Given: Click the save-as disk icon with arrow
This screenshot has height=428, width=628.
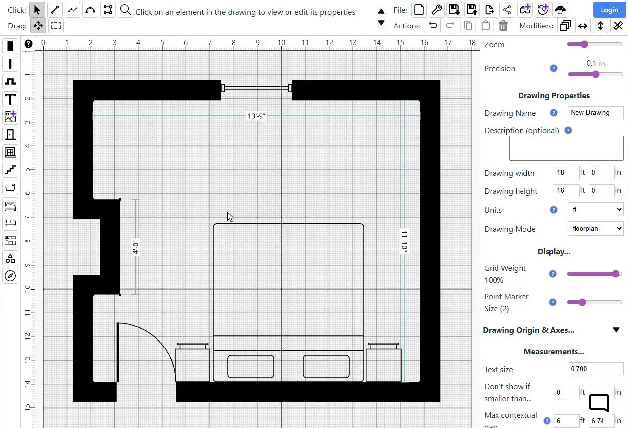Looking at the screenshot, I should pos(471,9).
